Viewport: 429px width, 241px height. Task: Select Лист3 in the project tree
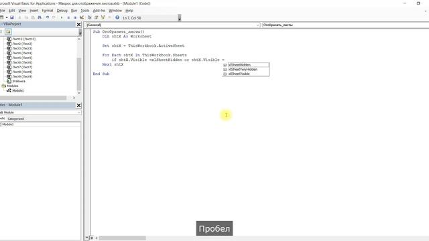click(x=22, y=48)
